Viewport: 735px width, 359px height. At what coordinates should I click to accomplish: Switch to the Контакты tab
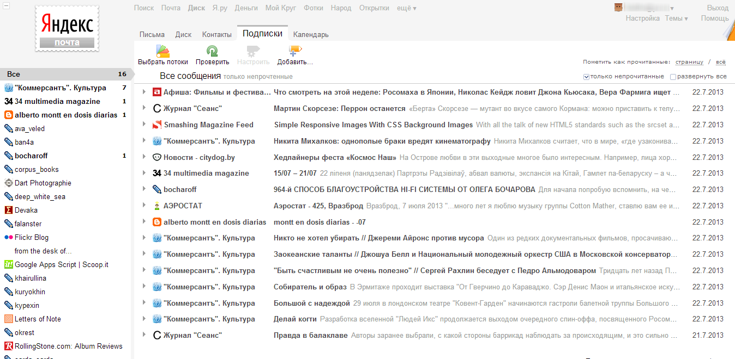click(x=217, y=34)
